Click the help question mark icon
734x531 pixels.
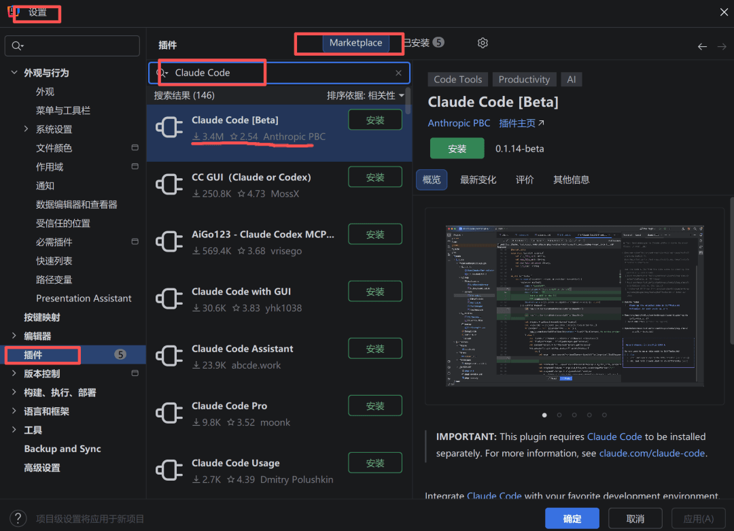click(18, 518)
